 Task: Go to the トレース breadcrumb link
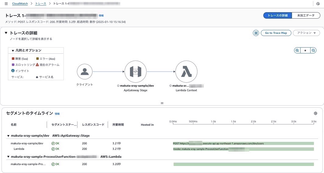click(41, 4)
